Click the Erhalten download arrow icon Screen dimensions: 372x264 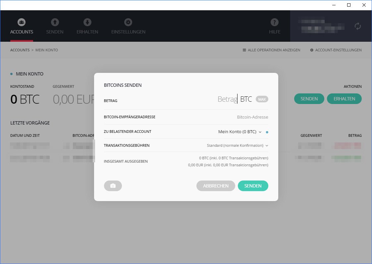point(87,22)
